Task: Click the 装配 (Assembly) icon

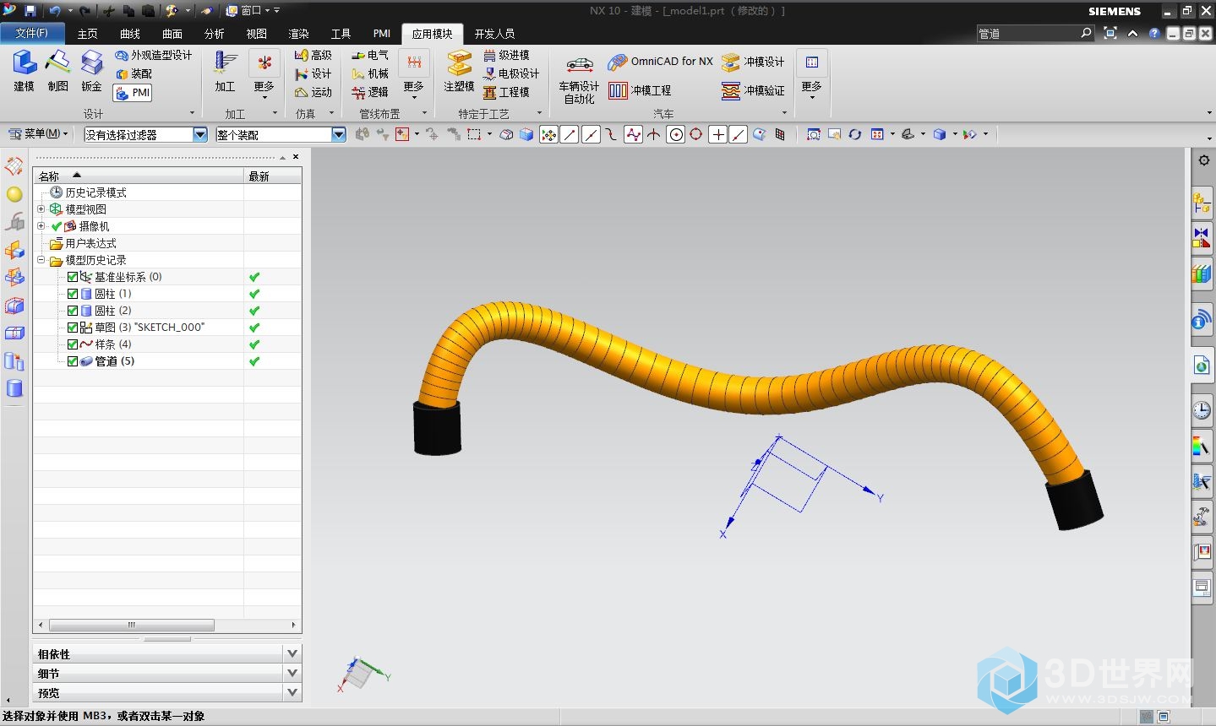Action: (134, 73)
